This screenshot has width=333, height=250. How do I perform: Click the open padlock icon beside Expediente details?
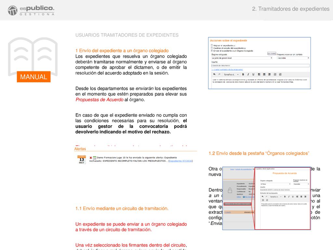[x=230, y=190]
